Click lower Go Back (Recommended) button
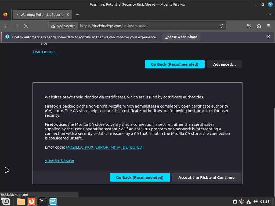Image resolution: width=275 pixels, height=206 pixels. click(x=140, y=177)
